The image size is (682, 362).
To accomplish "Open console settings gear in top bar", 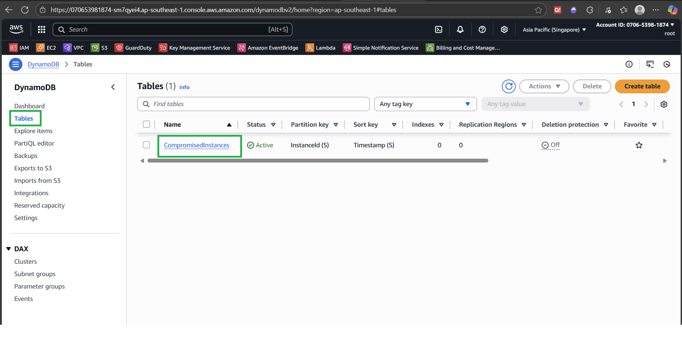I will (504, 29).
